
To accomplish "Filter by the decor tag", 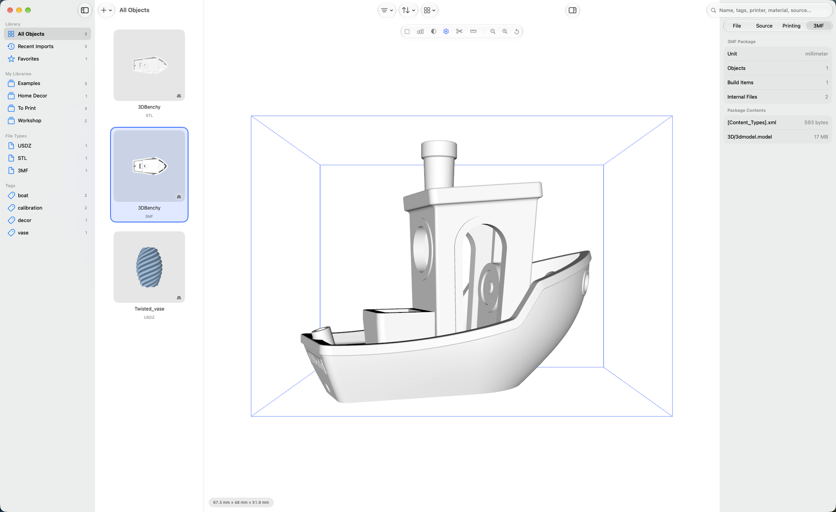I will tap(47, 220).
